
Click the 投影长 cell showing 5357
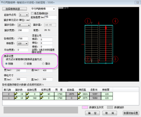95,94
